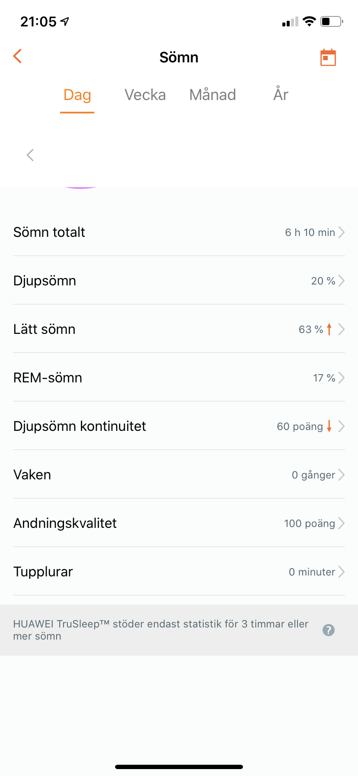Open REM-sömn details chevron
The height and width of the screenshot is (776, 358).
click(x=342, y=378)
